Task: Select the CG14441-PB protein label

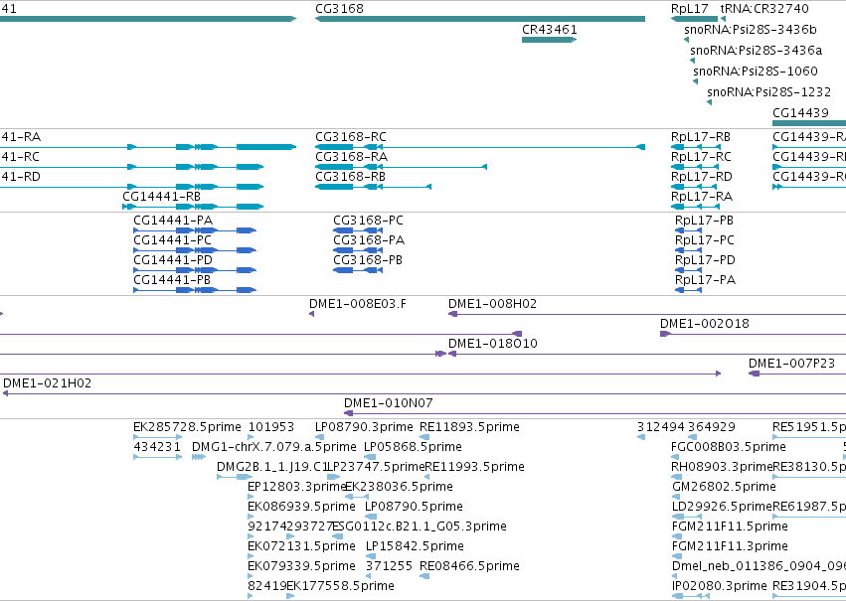Action: (x=172, y=280)
